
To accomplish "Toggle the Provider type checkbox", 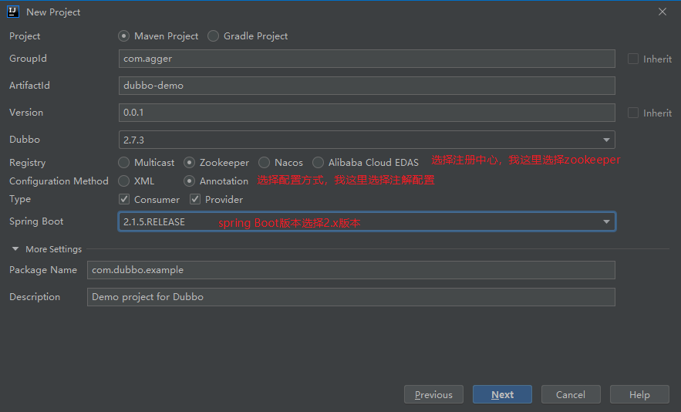I will pos(195,199).
